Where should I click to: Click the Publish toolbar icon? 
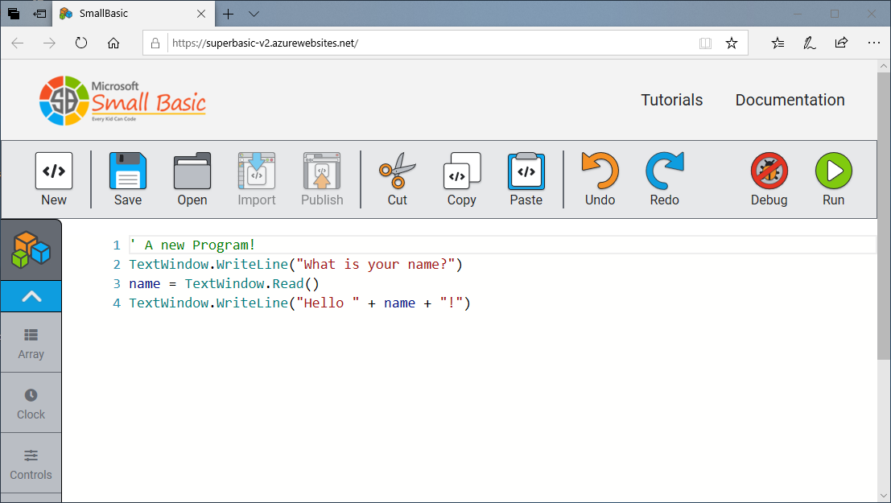[x=322, y=179]
